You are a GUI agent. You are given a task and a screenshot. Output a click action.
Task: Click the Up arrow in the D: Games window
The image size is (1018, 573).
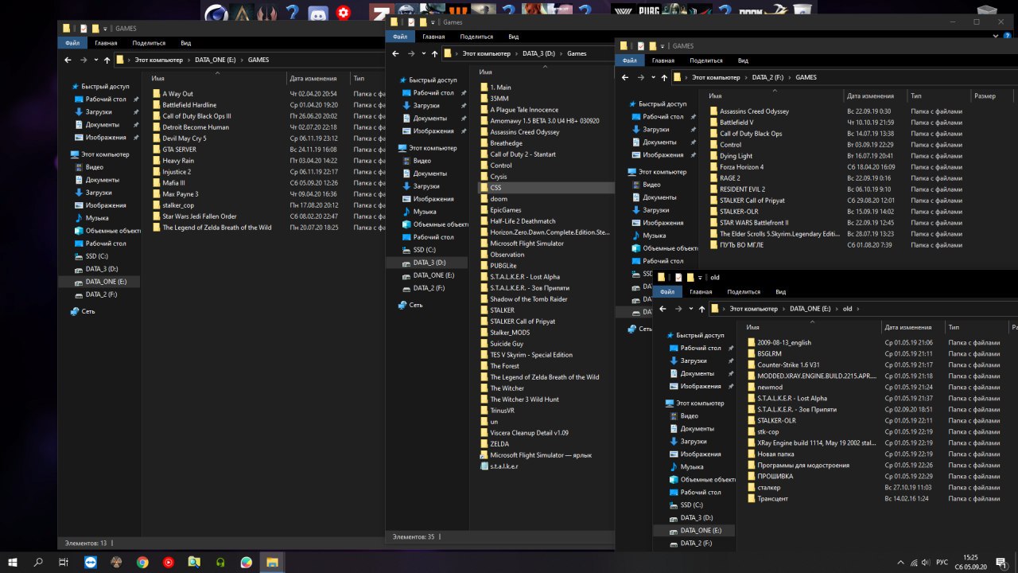pos(434,53)
